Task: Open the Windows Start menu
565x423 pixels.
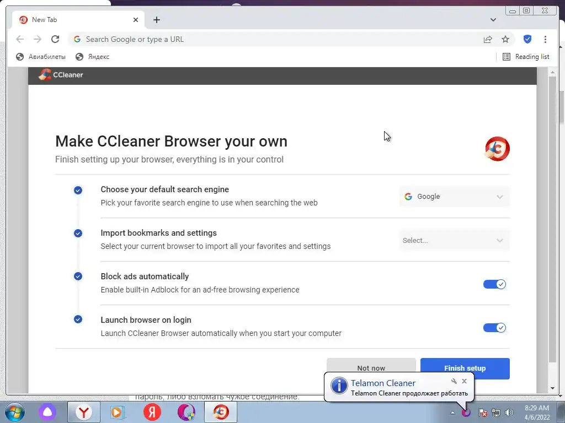Action: point(14,412)
